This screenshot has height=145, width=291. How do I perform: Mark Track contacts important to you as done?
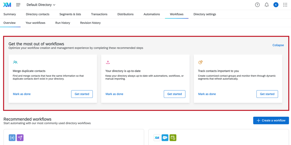point(207,94)
